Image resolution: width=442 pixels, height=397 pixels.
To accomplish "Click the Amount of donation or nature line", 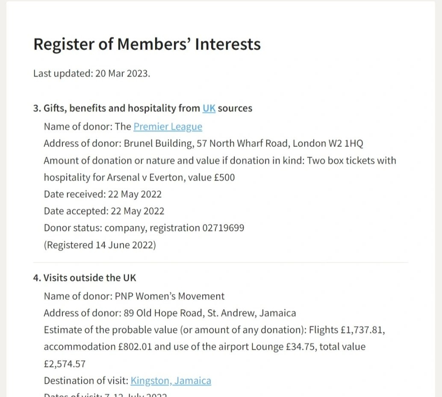I will pos(220,161).
